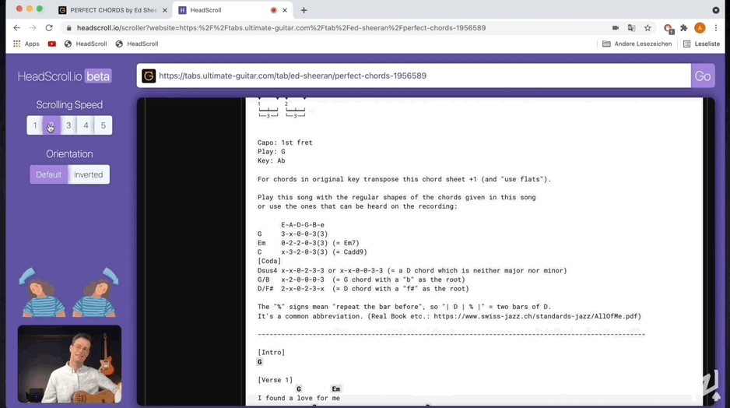The image size is (730, 408).
Task: Set scrolling speed to 5
Action: point(104,125)
